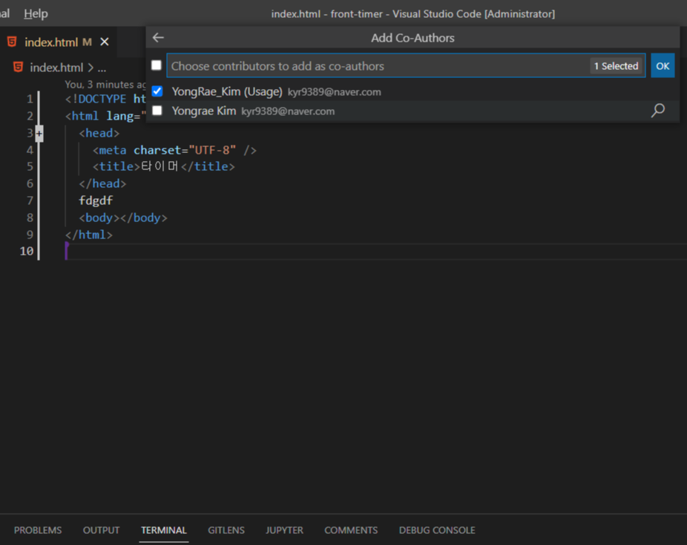
Task: Click the <title> tag on line 5
Action: point(116,166)
